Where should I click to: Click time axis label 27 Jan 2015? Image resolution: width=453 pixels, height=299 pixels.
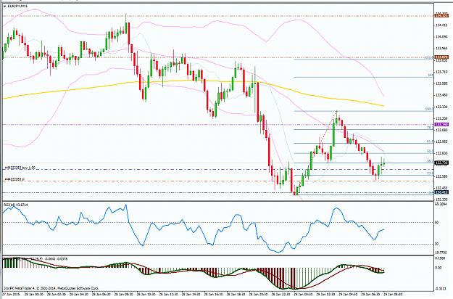pos(10,295)
